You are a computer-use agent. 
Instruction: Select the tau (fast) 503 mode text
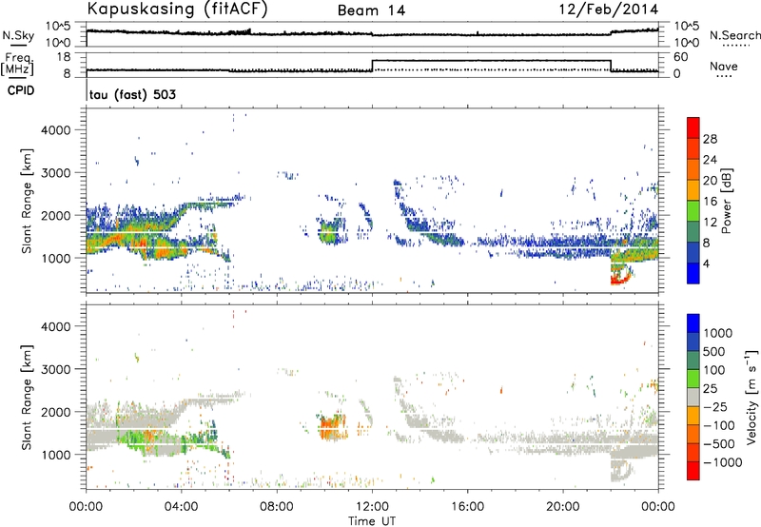pyautogui.click(x=132, y=94)
